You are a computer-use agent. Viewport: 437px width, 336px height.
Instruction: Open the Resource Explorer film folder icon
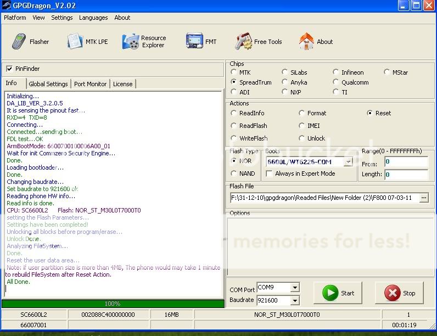click(x=131, y=42)
